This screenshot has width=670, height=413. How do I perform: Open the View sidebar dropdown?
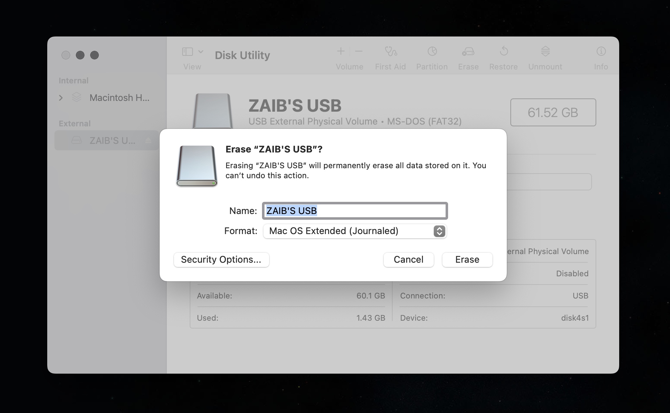pyautogui.click(x=193, y=52)
